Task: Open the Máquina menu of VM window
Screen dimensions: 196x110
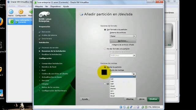Action: click(x=39, y=6)
